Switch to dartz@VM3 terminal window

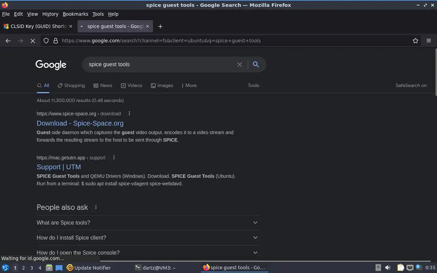pyautogui.click(x=155, y=268)
